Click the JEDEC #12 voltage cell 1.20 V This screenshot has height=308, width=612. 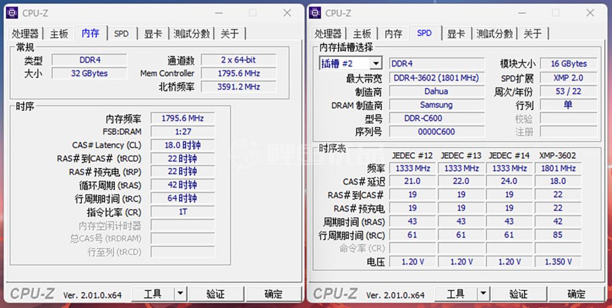click(412, 262)
